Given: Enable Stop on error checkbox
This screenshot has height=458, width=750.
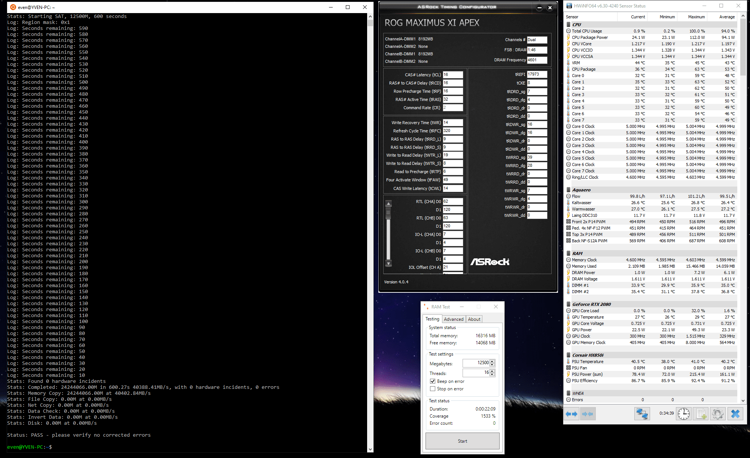Looking at the screenshot, I should [433, 389].
